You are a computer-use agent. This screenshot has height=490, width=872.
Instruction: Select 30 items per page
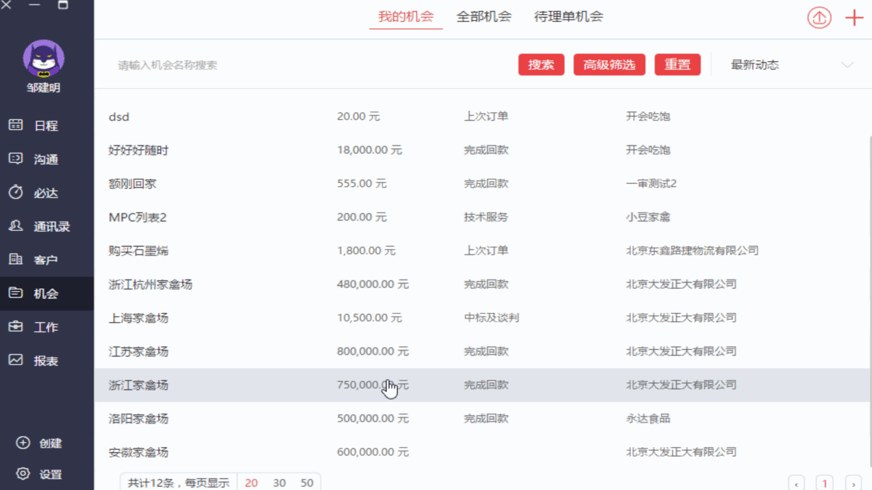(279, 483)
